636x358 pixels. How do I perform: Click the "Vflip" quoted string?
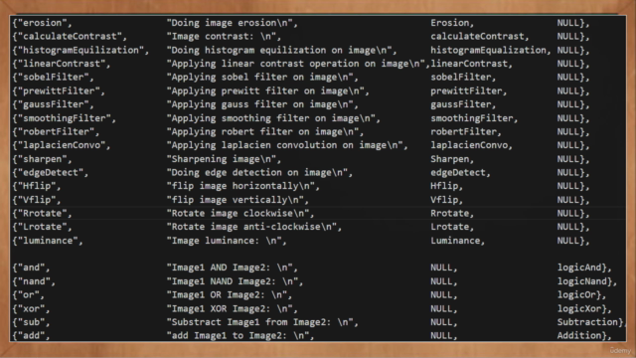[x=37, y=200]
